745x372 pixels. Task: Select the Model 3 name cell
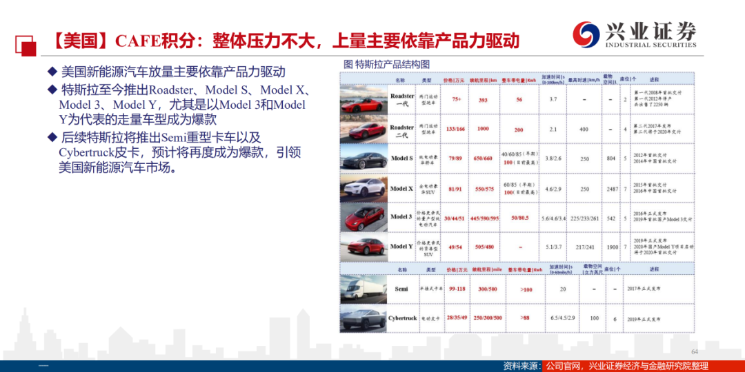pos(401,216)
